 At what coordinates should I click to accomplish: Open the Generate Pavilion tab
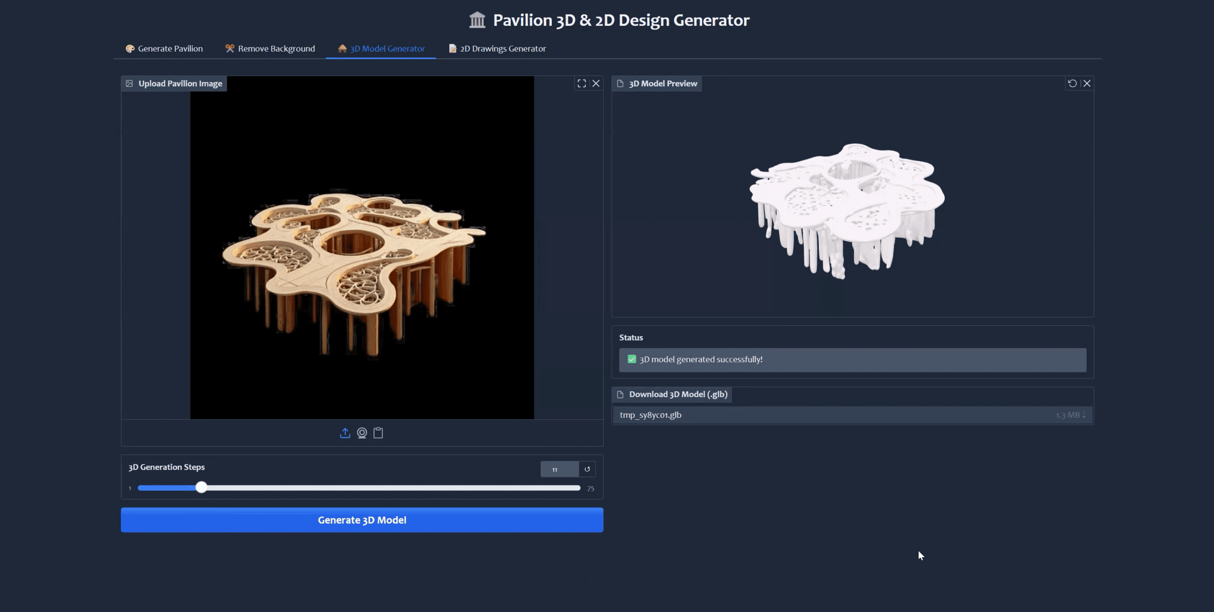click(164, 48)
